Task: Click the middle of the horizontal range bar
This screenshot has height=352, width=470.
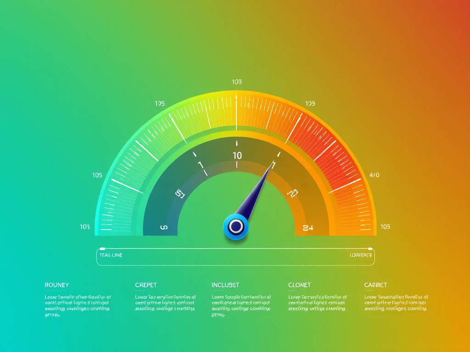Action: click(x=235, y=257)
